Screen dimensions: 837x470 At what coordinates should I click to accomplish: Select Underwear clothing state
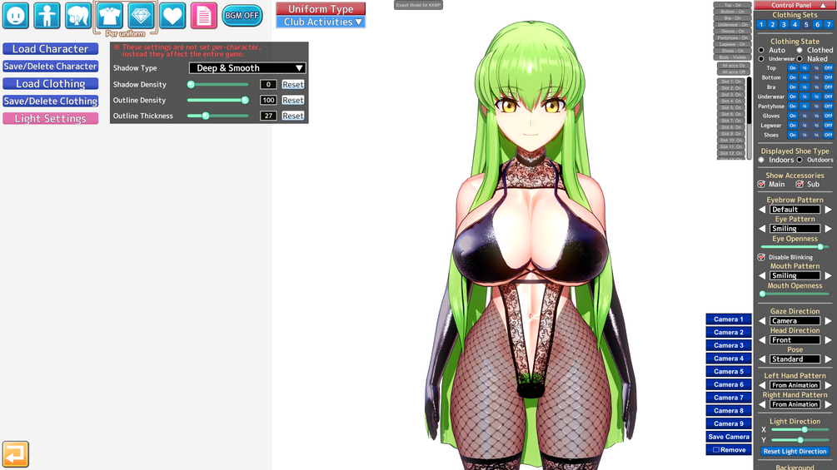761,59
